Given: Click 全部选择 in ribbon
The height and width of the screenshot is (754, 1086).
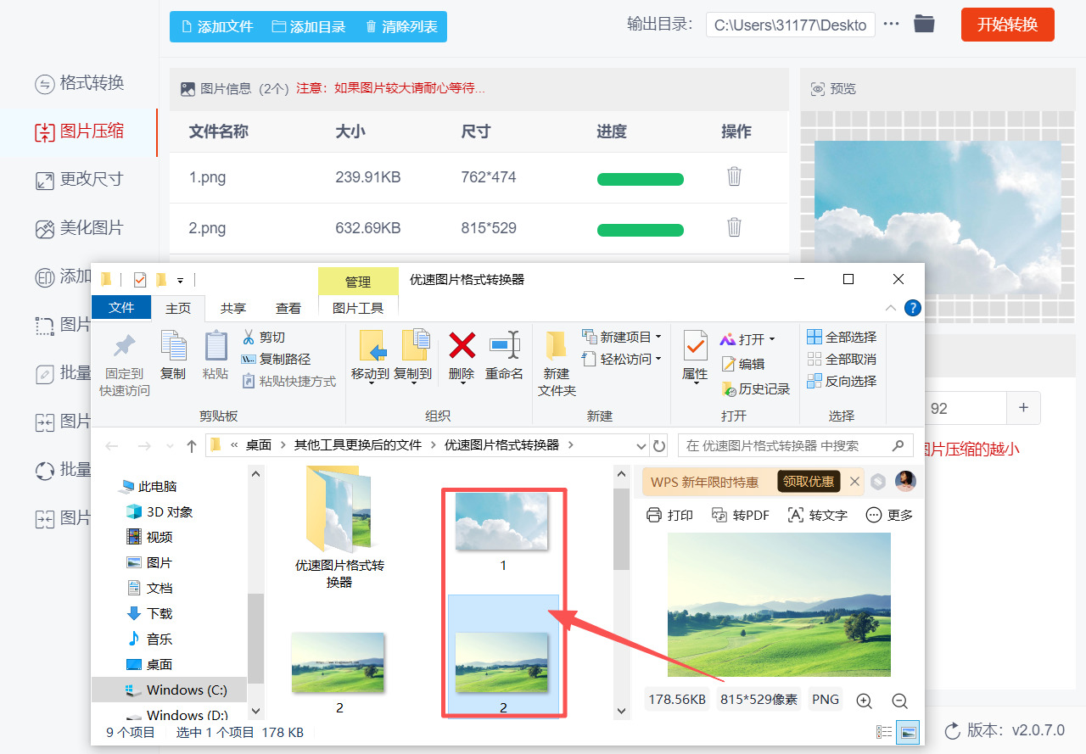Looking at the screenshot, I should coord(842,337).
